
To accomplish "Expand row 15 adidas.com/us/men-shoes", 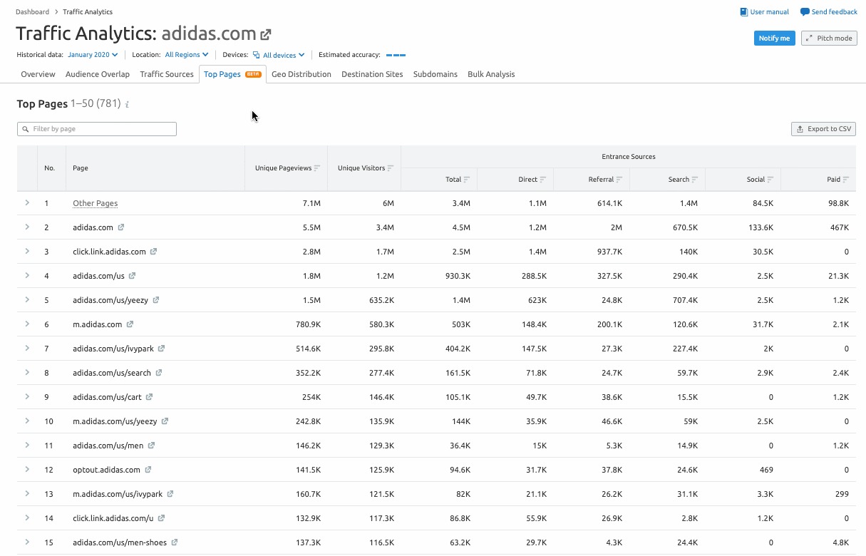I will point(27,542).
